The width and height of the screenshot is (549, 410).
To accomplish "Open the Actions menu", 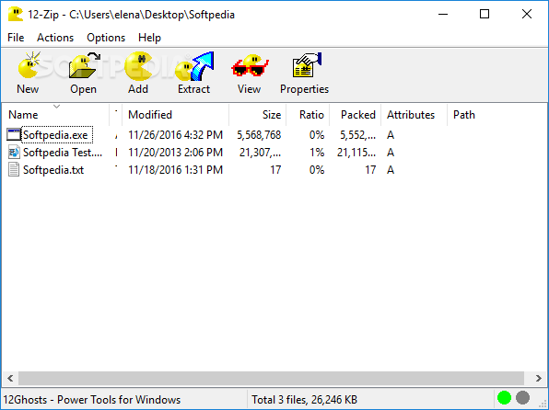I will [55, 38].
